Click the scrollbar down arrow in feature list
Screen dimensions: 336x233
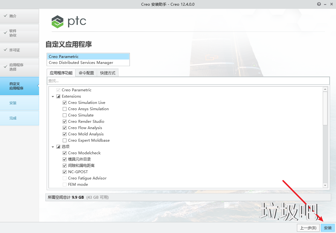(x=325, y=185)
